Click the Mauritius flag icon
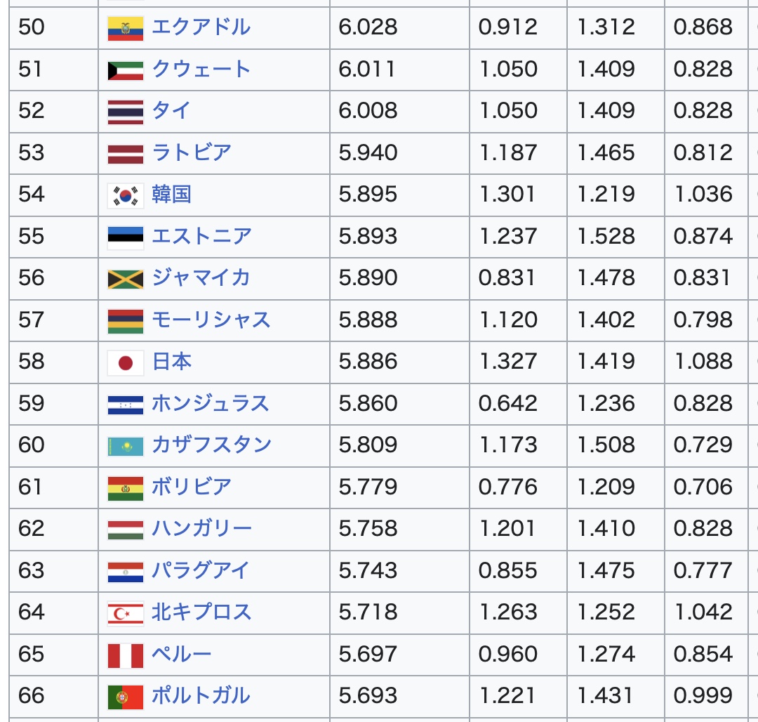 [x=126, y=320]
